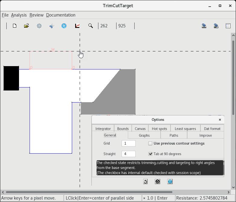Switch to the Hot spots tab

click(159, 129)
